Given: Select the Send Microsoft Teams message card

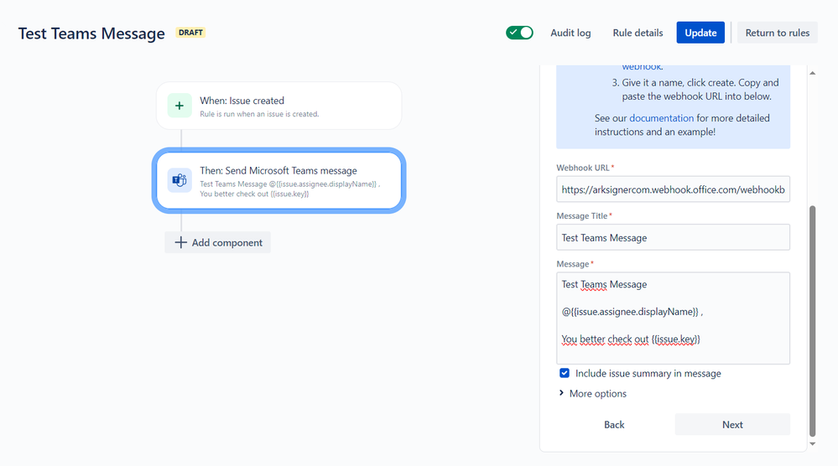Looking at the screenshot, I should pyautogui.click(x=279, y=180).
